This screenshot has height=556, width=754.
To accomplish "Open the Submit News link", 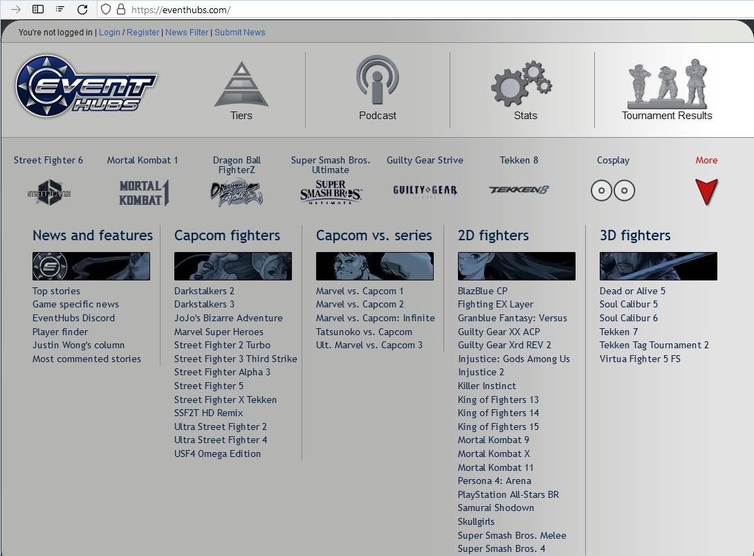I will pos(240,33).
